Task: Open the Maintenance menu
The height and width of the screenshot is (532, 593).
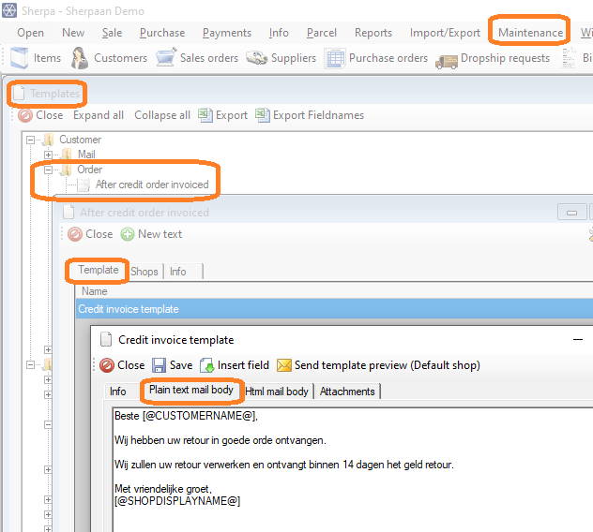Action: coord(530,33)
